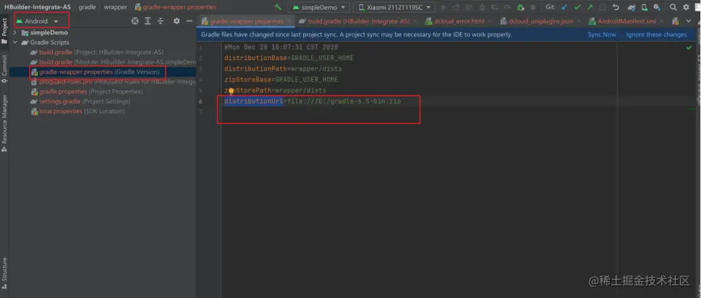Show hidden tabs chevron dropdown

point(688,22)
